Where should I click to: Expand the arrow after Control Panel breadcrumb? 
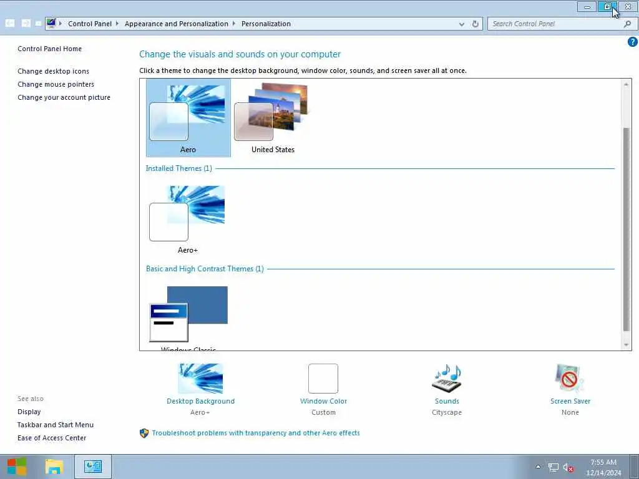click(x=117, y=24)
